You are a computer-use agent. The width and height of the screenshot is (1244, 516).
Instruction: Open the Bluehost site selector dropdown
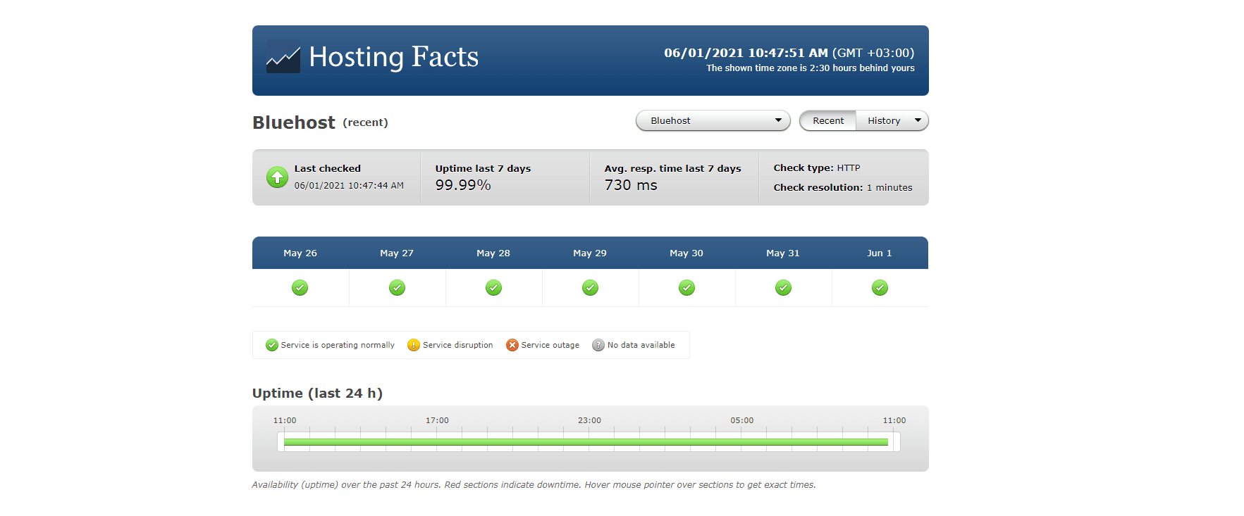click(x=713, y=120)
